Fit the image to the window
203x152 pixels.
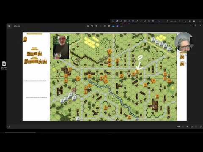pyautogui.click(x=192, y=127)
